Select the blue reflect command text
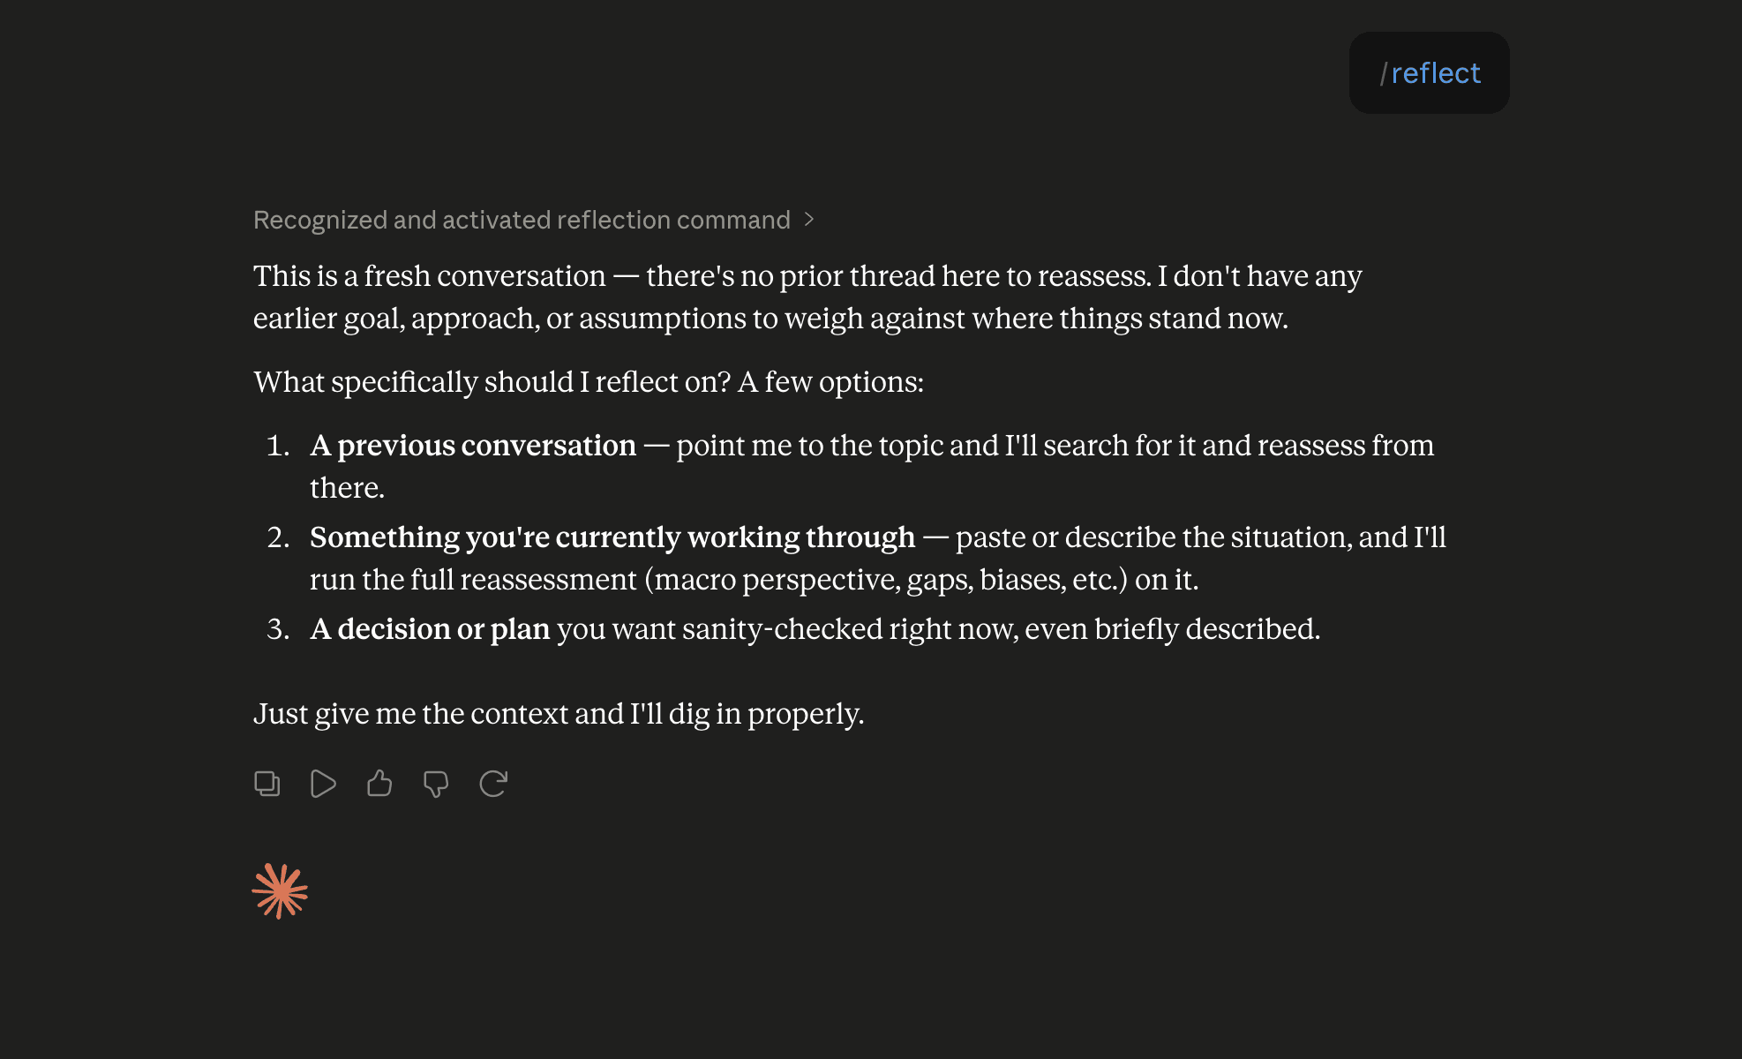 1436,73
